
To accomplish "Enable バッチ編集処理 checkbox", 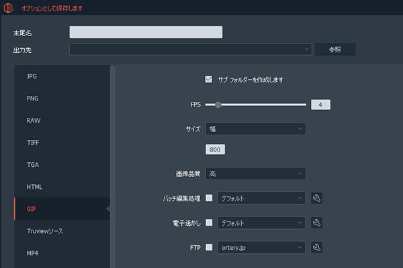I will coord(209,198).
